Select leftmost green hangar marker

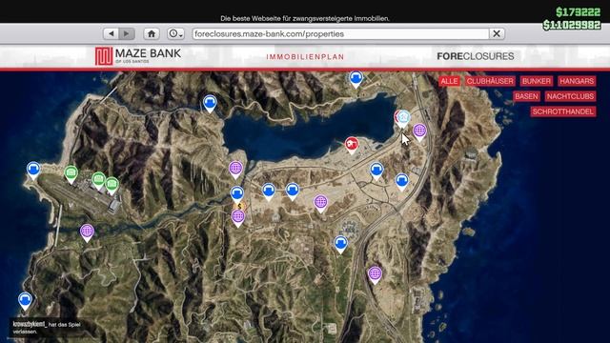(x=71, y=173)
